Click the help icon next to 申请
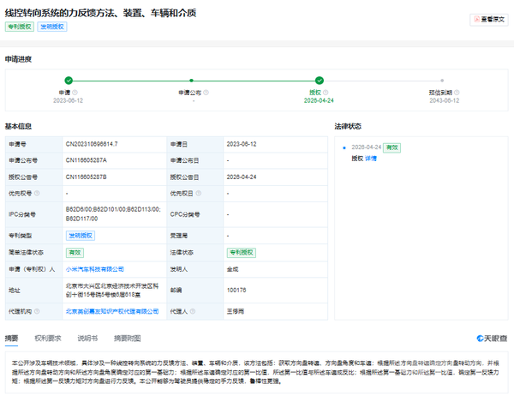514x396 pixels. (x=75, y=93)
